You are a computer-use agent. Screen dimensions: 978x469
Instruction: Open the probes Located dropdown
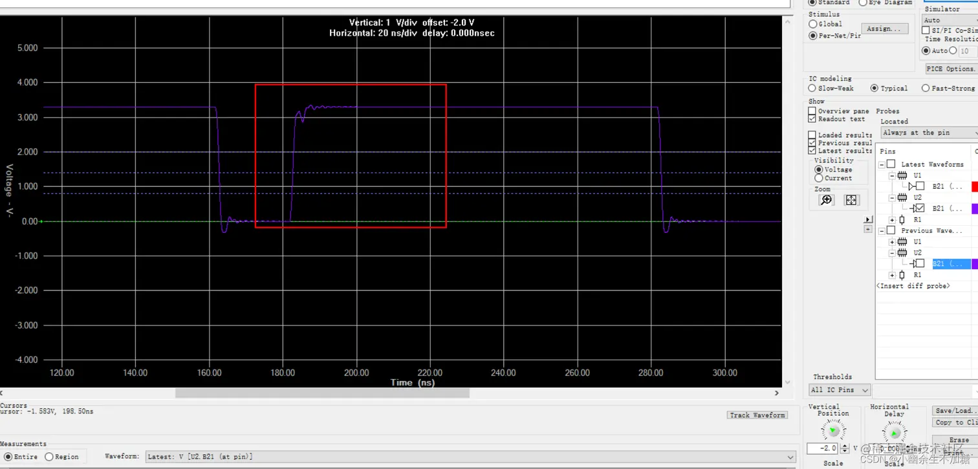929,133
